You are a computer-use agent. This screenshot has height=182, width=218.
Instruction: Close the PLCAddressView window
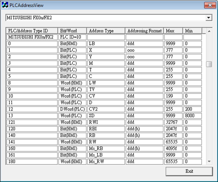click(210, 5)
